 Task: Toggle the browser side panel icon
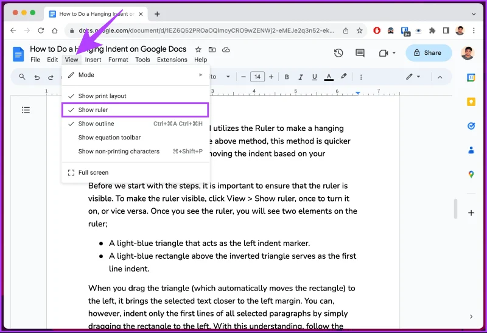point(446,30)
